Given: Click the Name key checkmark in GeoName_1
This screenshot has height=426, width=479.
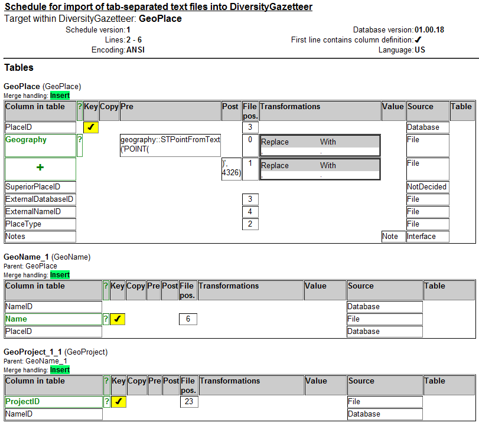Looking at the screenshot, I should (118, 319).
